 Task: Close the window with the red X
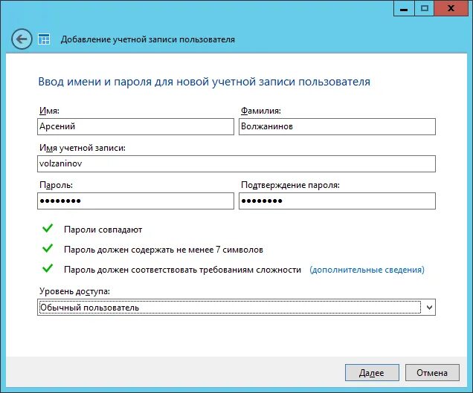(x=451, y=8)
